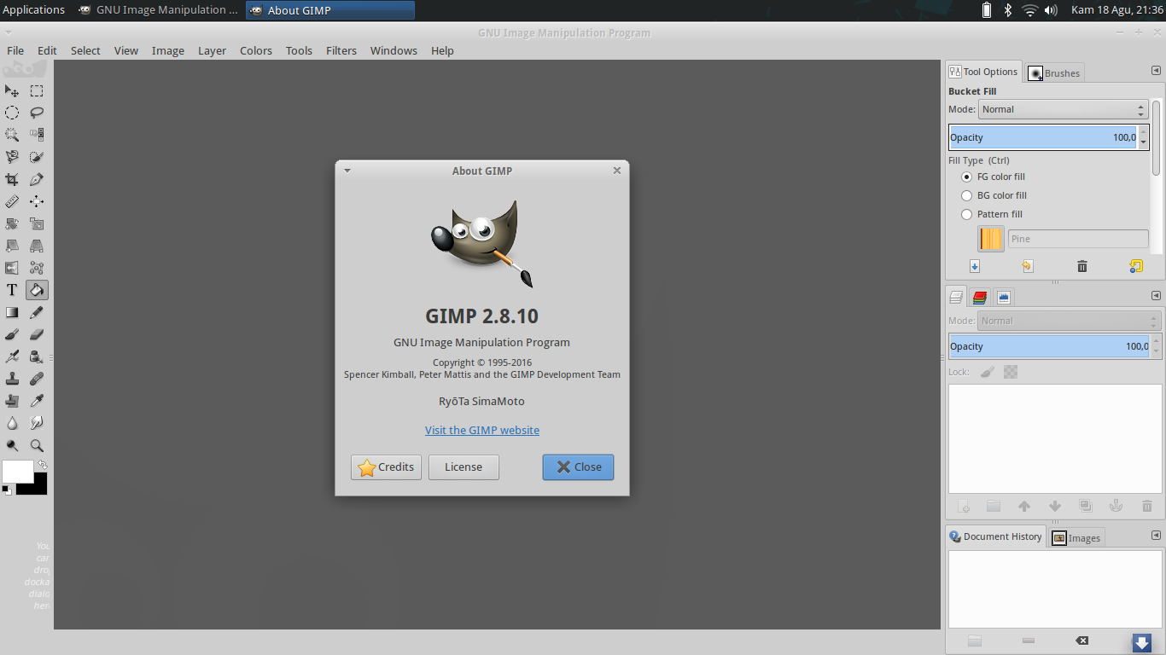Open the Applications menu in top panel
This screenshot has height=655, width=1166.
34,10
